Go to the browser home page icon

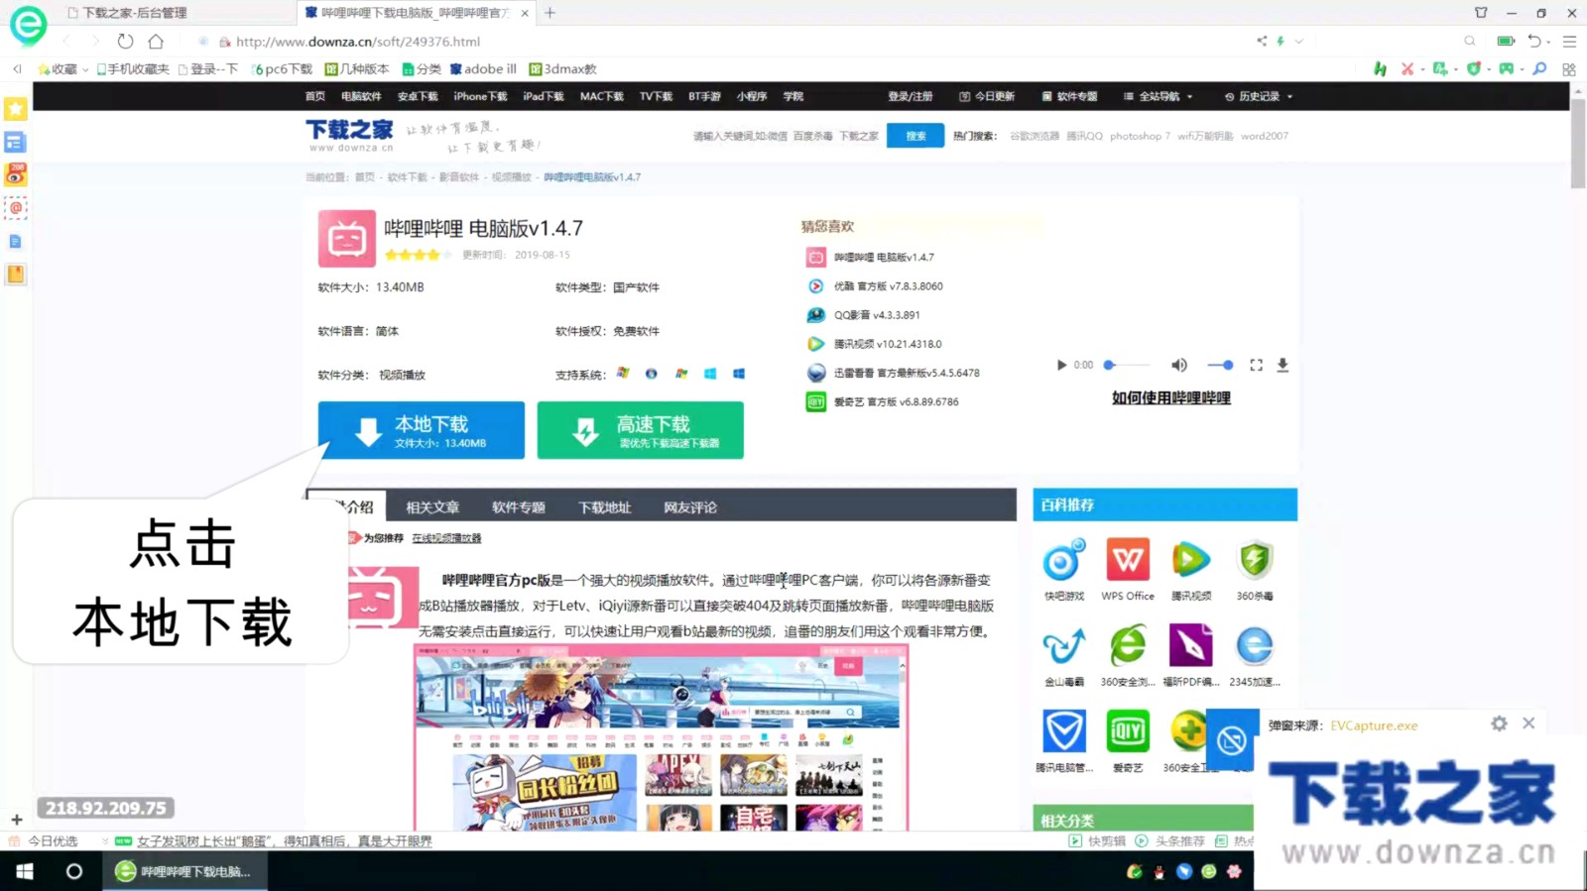156,42
